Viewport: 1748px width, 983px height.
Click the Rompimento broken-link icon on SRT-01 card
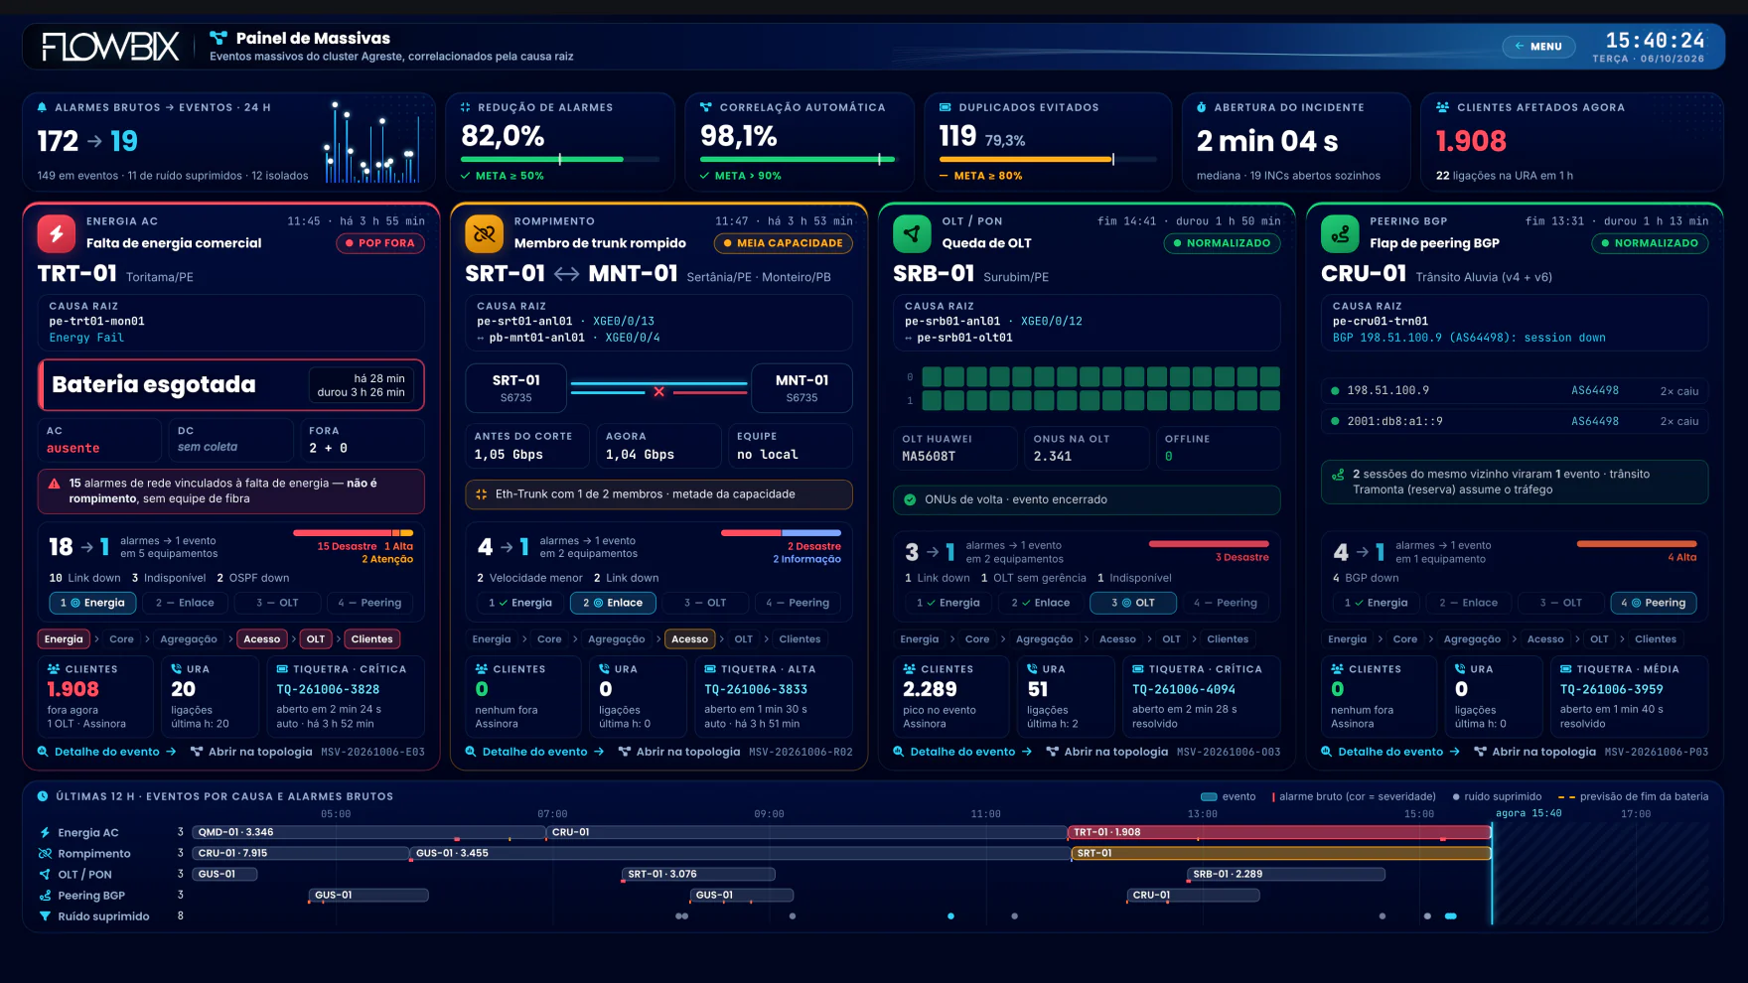click(x=484, y=233)
